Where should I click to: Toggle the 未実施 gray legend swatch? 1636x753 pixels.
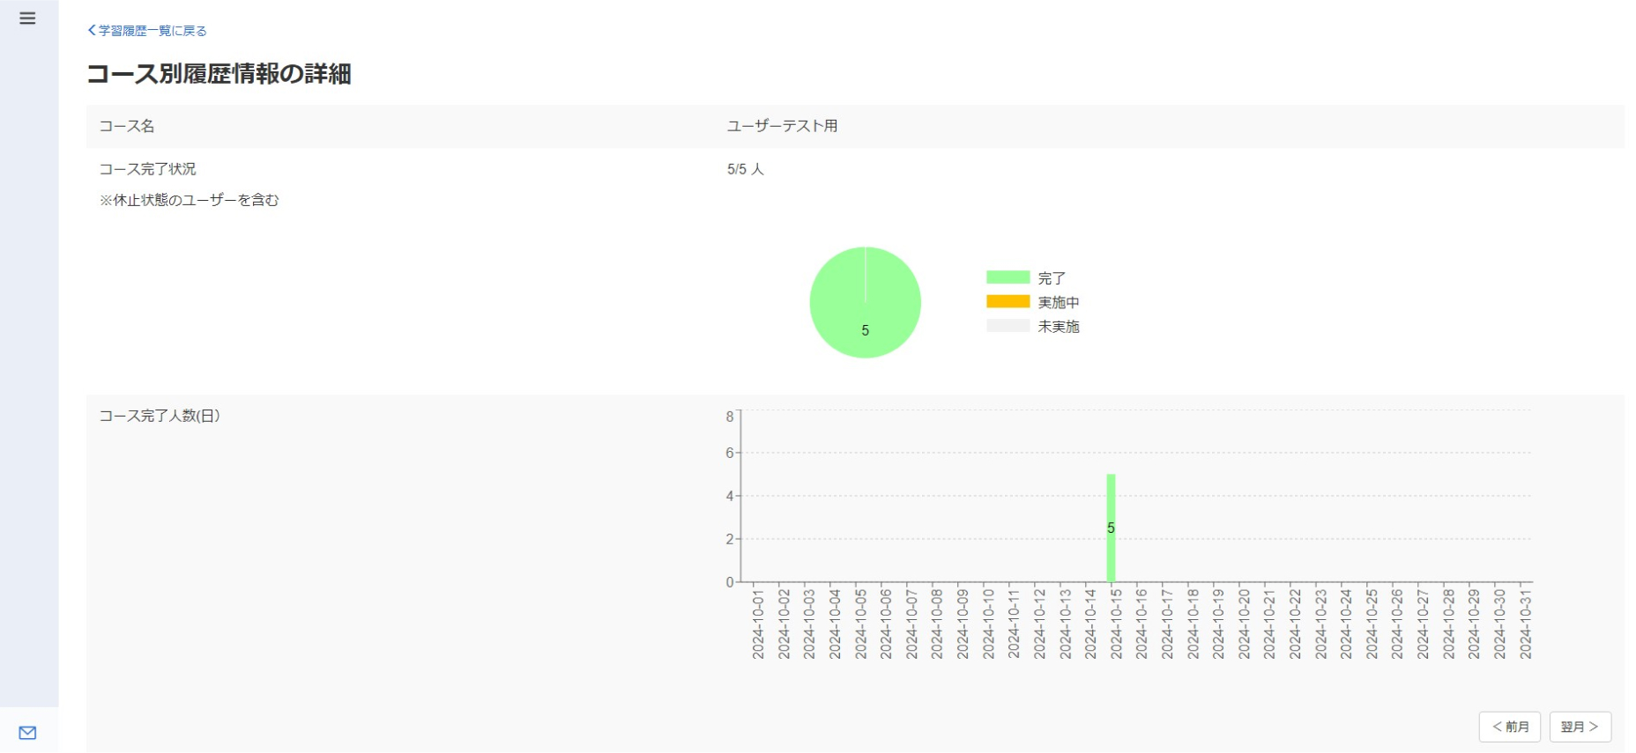1008,326
